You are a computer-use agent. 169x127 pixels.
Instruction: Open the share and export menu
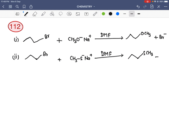tap(31, 7)
